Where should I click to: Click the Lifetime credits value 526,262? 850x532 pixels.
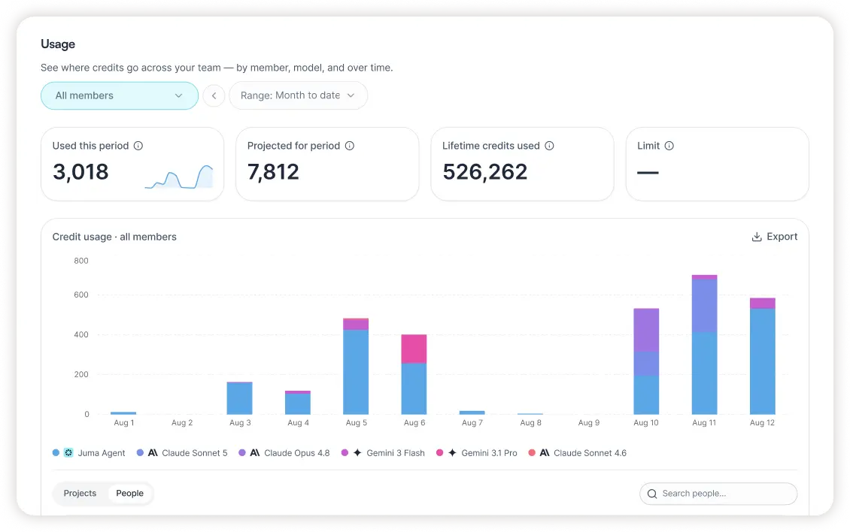[484, 172]
